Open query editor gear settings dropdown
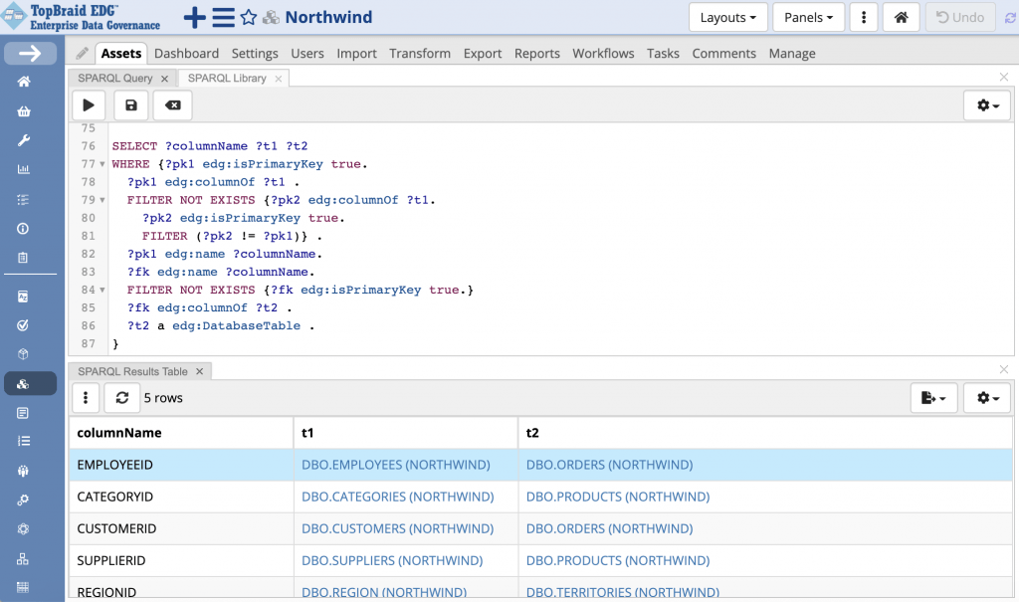1019x602 pixels. (987, 105)
